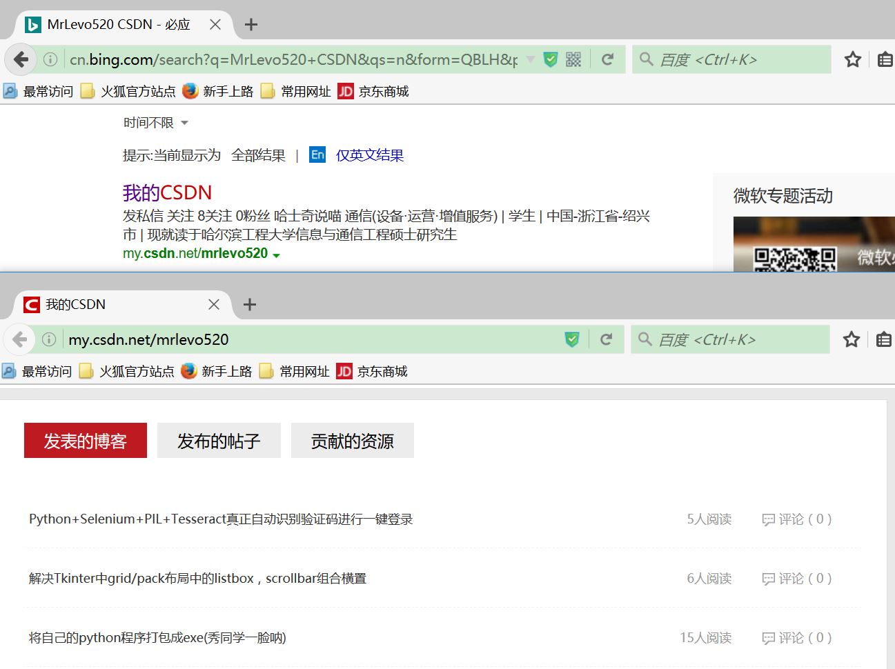Viewport: 895px width, 669px height.
Task: Click 评论(0) on Tkinter post row
Action: pyautogui.click(x=797, y=579)
